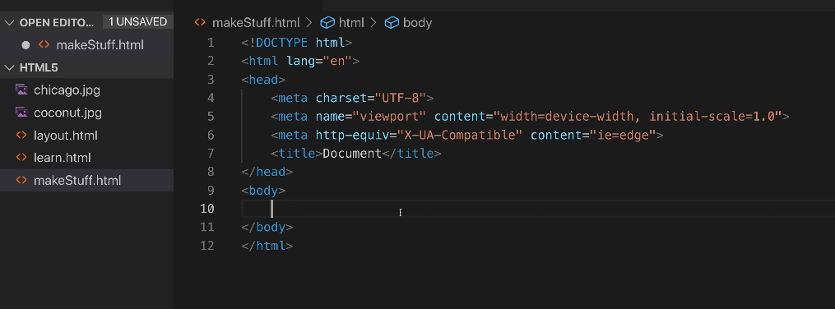
Task: Click the image icon next to chicago.jpg
Action: pyautogui.click(x=21, y=90)
